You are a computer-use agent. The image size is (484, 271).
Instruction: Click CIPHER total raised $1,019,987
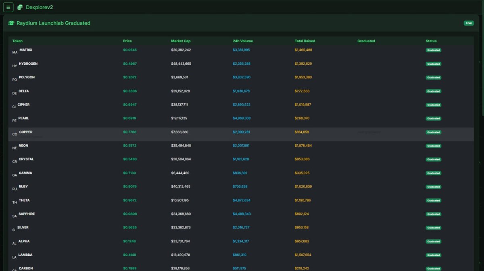[303, 105]
